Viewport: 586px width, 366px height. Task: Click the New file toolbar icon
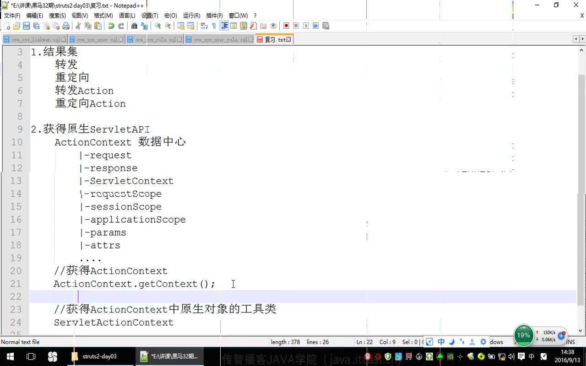[x=7, y=26]
